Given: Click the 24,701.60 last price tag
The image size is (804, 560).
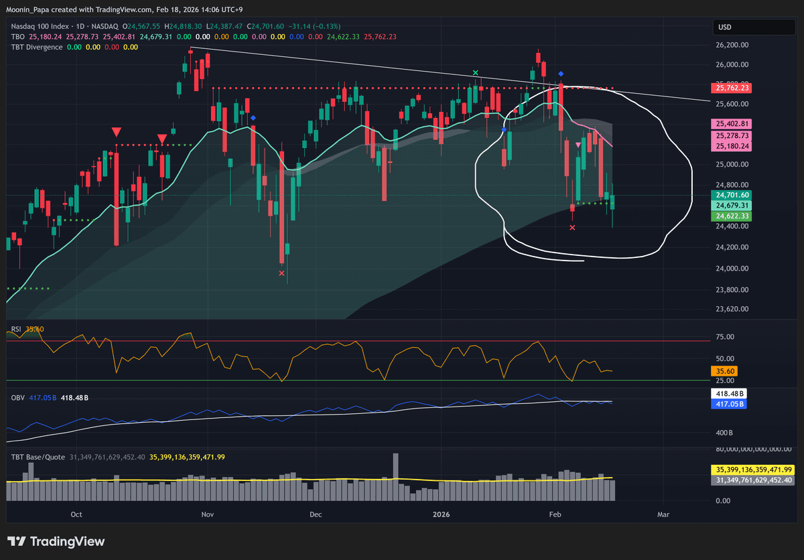Looking at the screenshot, I should tap(732, 195).
